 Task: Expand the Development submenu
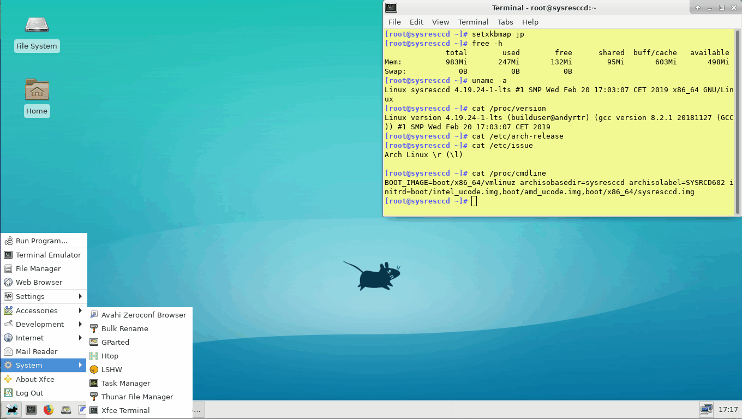pyautogui.click(x=44, y=324)
